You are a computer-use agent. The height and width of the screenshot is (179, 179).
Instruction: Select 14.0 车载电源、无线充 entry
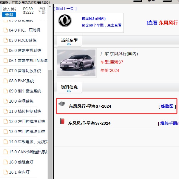tap(28, 142)
